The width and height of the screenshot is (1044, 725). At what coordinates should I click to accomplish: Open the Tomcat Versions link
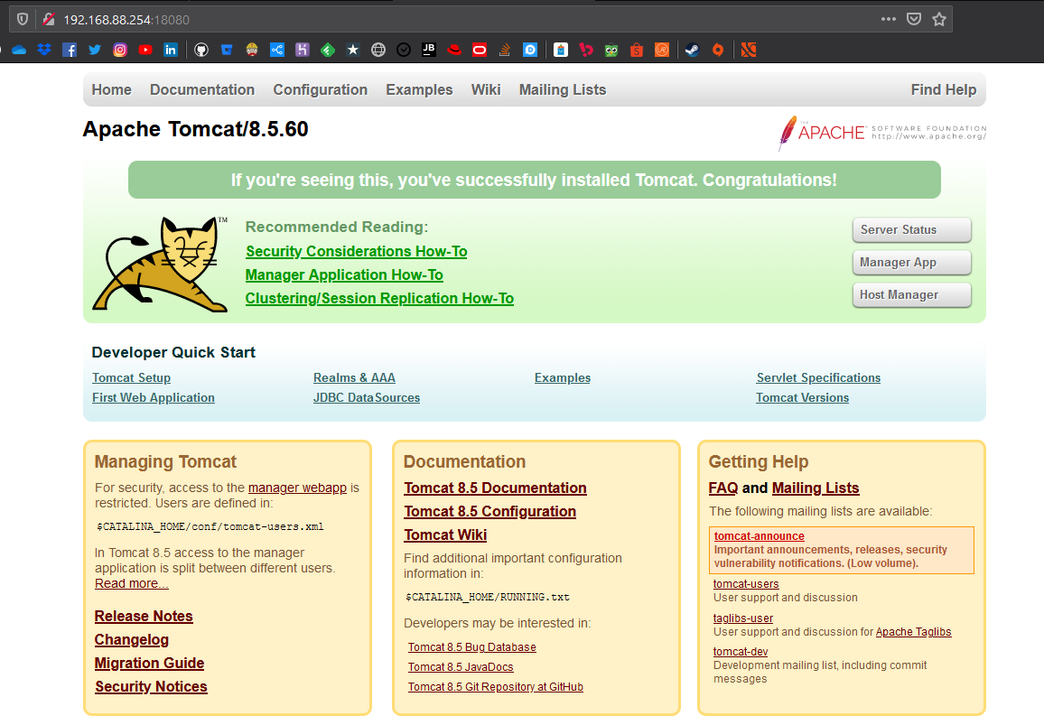pos(802,397)
